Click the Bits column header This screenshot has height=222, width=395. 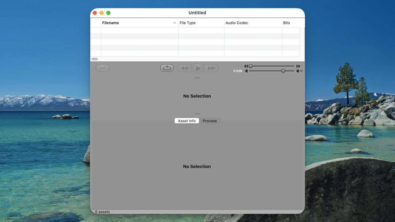tap(287, 23)
